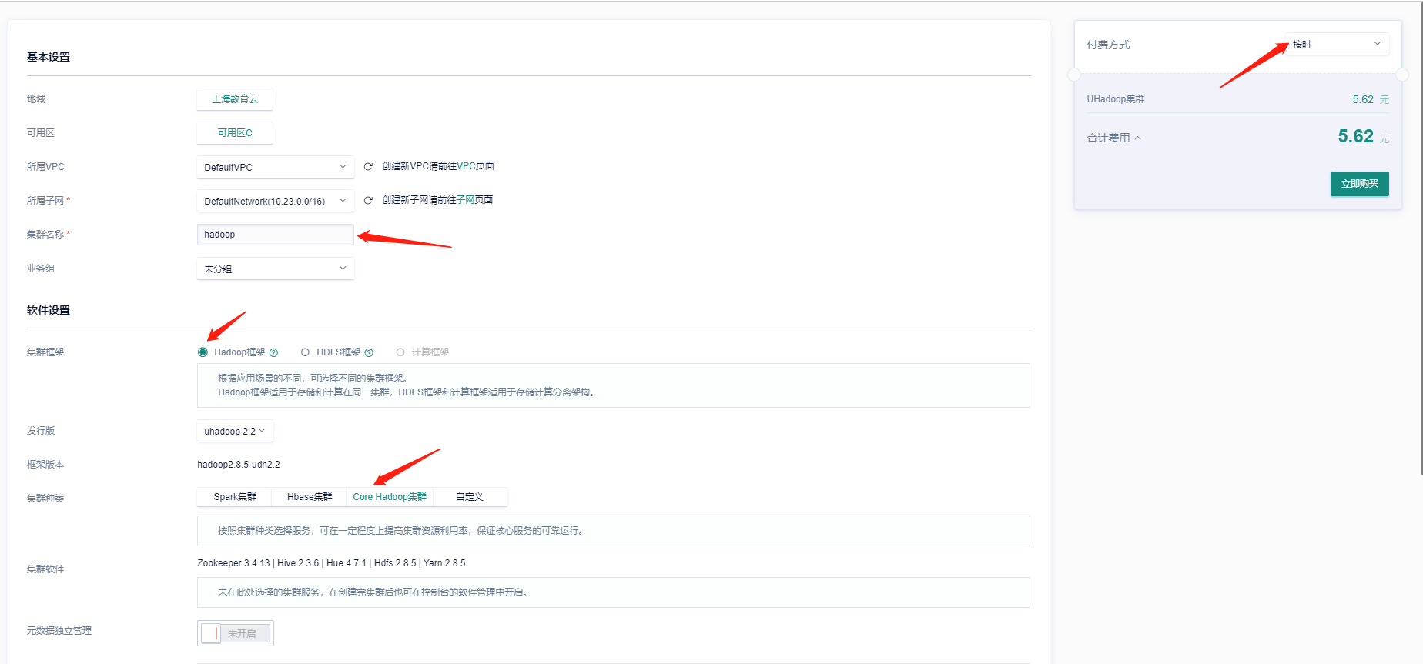Screen dimensions: 1423x664
Task: Click the refresh icon next to VPC dropdown
Action: coord(368,166)
